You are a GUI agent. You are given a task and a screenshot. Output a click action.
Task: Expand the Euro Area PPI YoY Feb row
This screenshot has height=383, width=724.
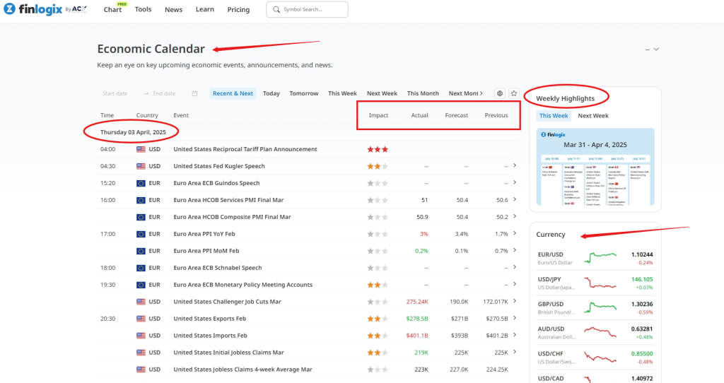pos(514,234)
